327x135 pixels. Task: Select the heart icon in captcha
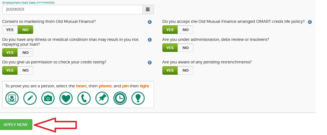[x=66, y=98]
